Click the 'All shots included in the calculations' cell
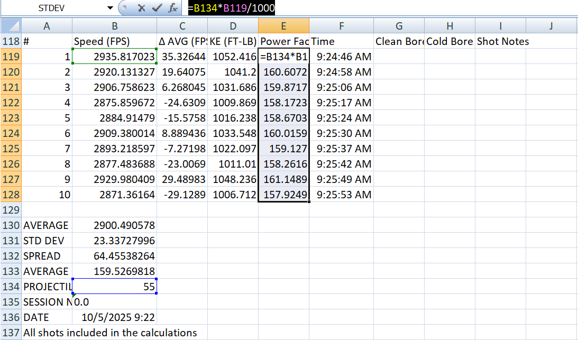The image size is (578, 340). [111, 333]
